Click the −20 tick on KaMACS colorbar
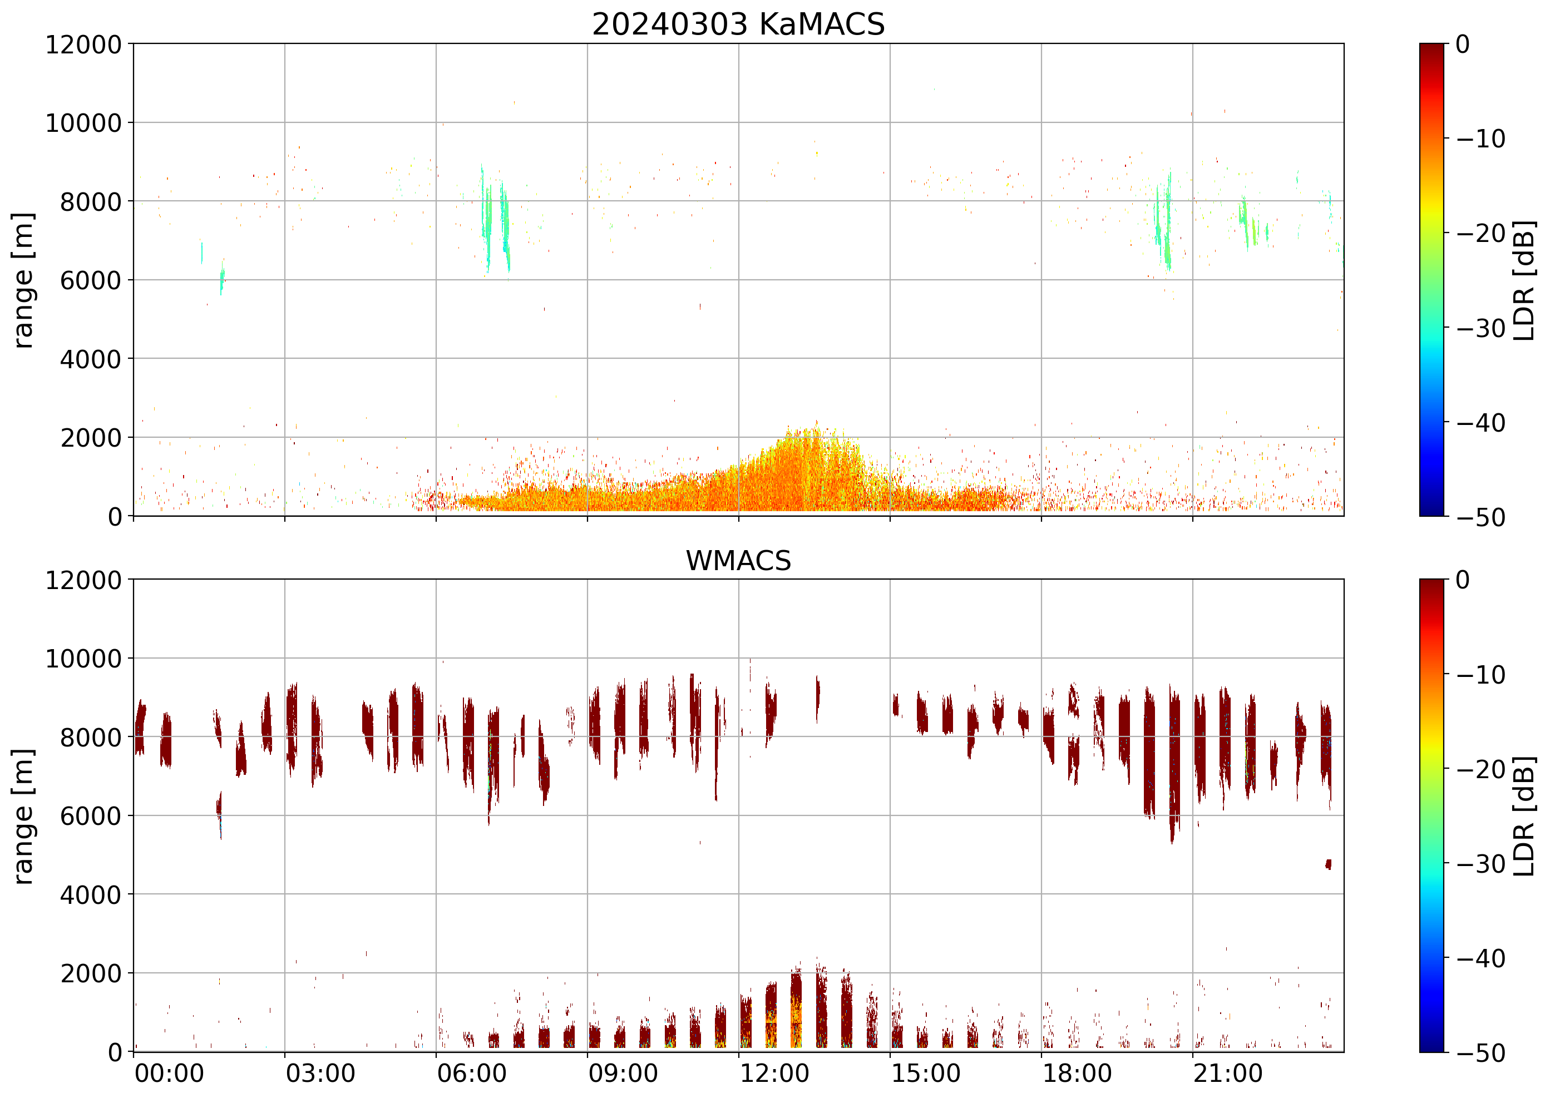The image size is (1550, 1098). [x=1481, y=233]
